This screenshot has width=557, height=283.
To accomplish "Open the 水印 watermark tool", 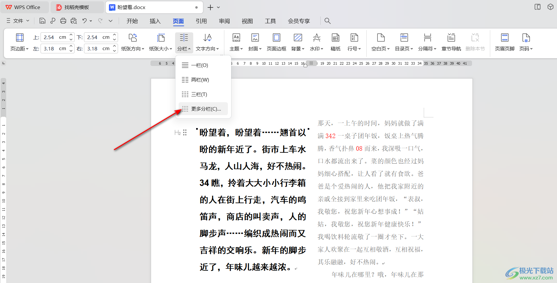I will [316, 42].
